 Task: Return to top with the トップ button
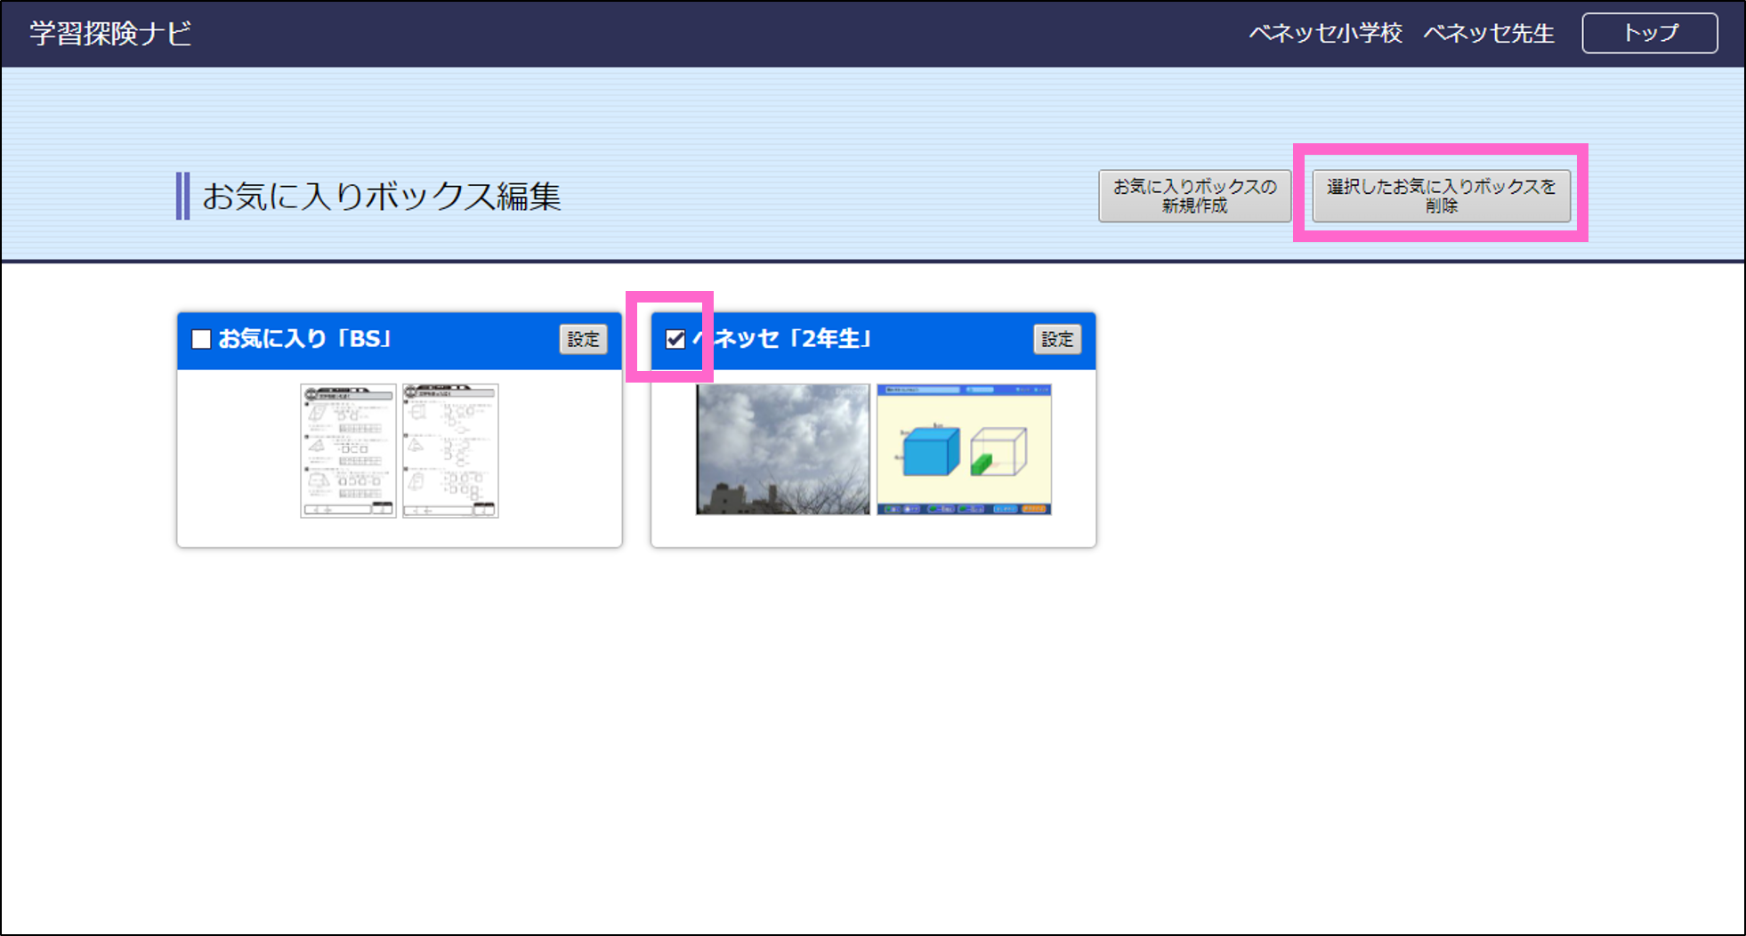click(x=1649, y=33)
